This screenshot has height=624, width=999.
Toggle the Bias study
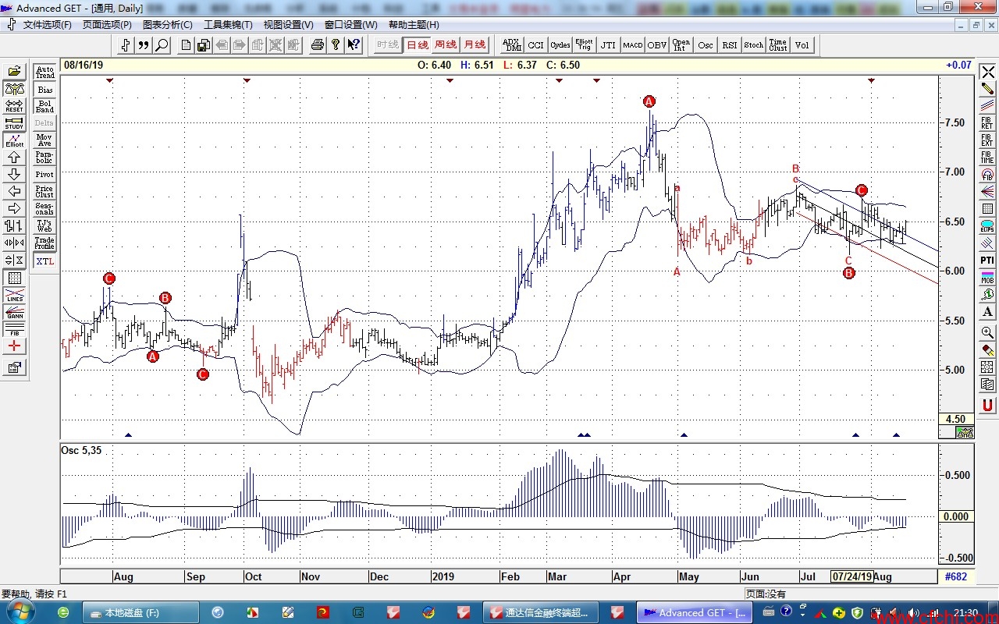pos(45,90)
